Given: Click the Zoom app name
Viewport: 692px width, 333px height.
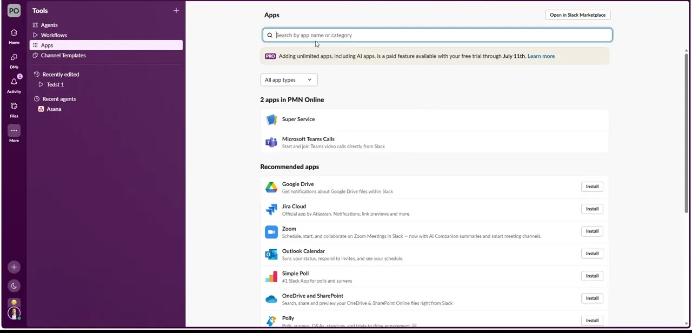Looking at the screenshot, I should (x=289, y=229).
